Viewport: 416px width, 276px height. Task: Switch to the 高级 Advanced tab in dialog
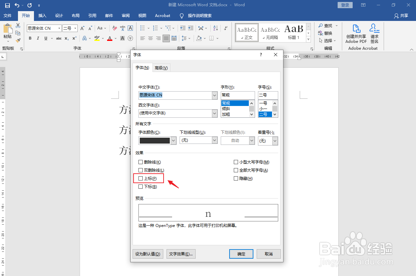pyautogui.click(x=161, y=68)
